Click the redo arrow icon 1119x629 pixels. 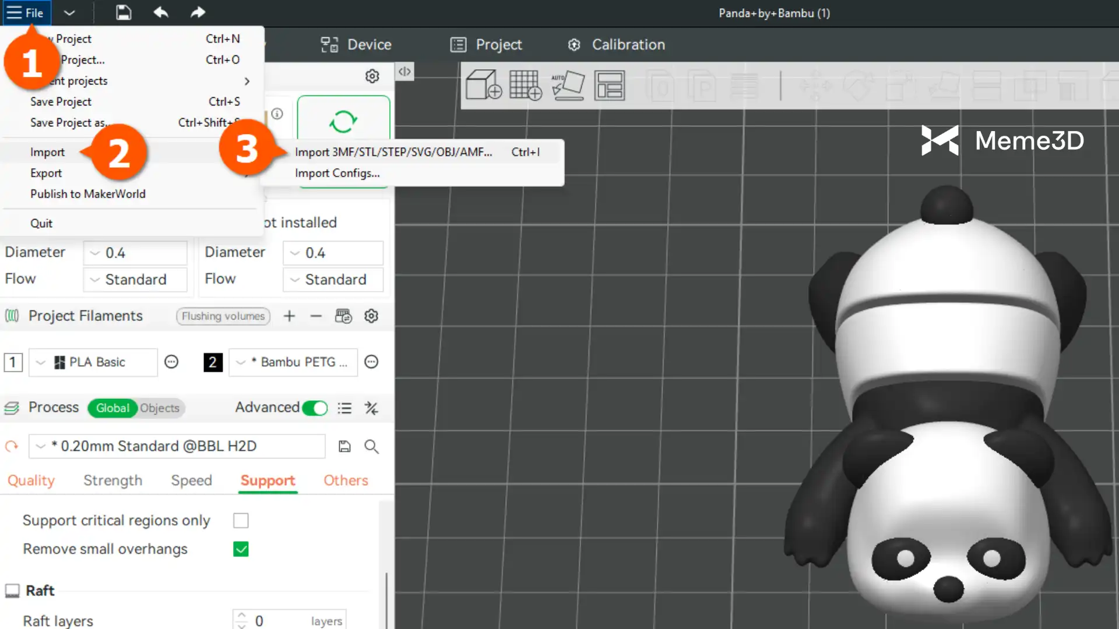coord(198,13)
